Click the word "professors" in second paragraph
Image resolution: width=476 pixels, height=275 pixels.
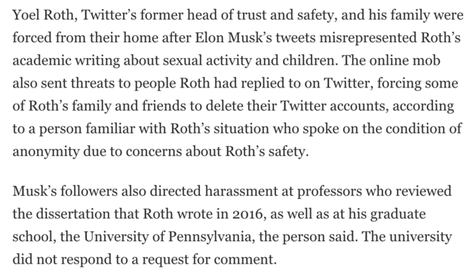(x=330, y=191)
